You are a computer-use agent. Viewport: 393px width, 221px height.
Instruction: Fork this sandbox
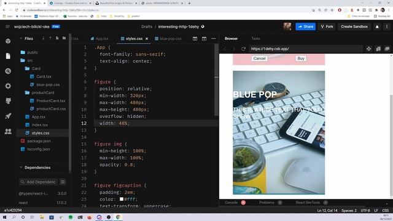(x=327, y=26)
